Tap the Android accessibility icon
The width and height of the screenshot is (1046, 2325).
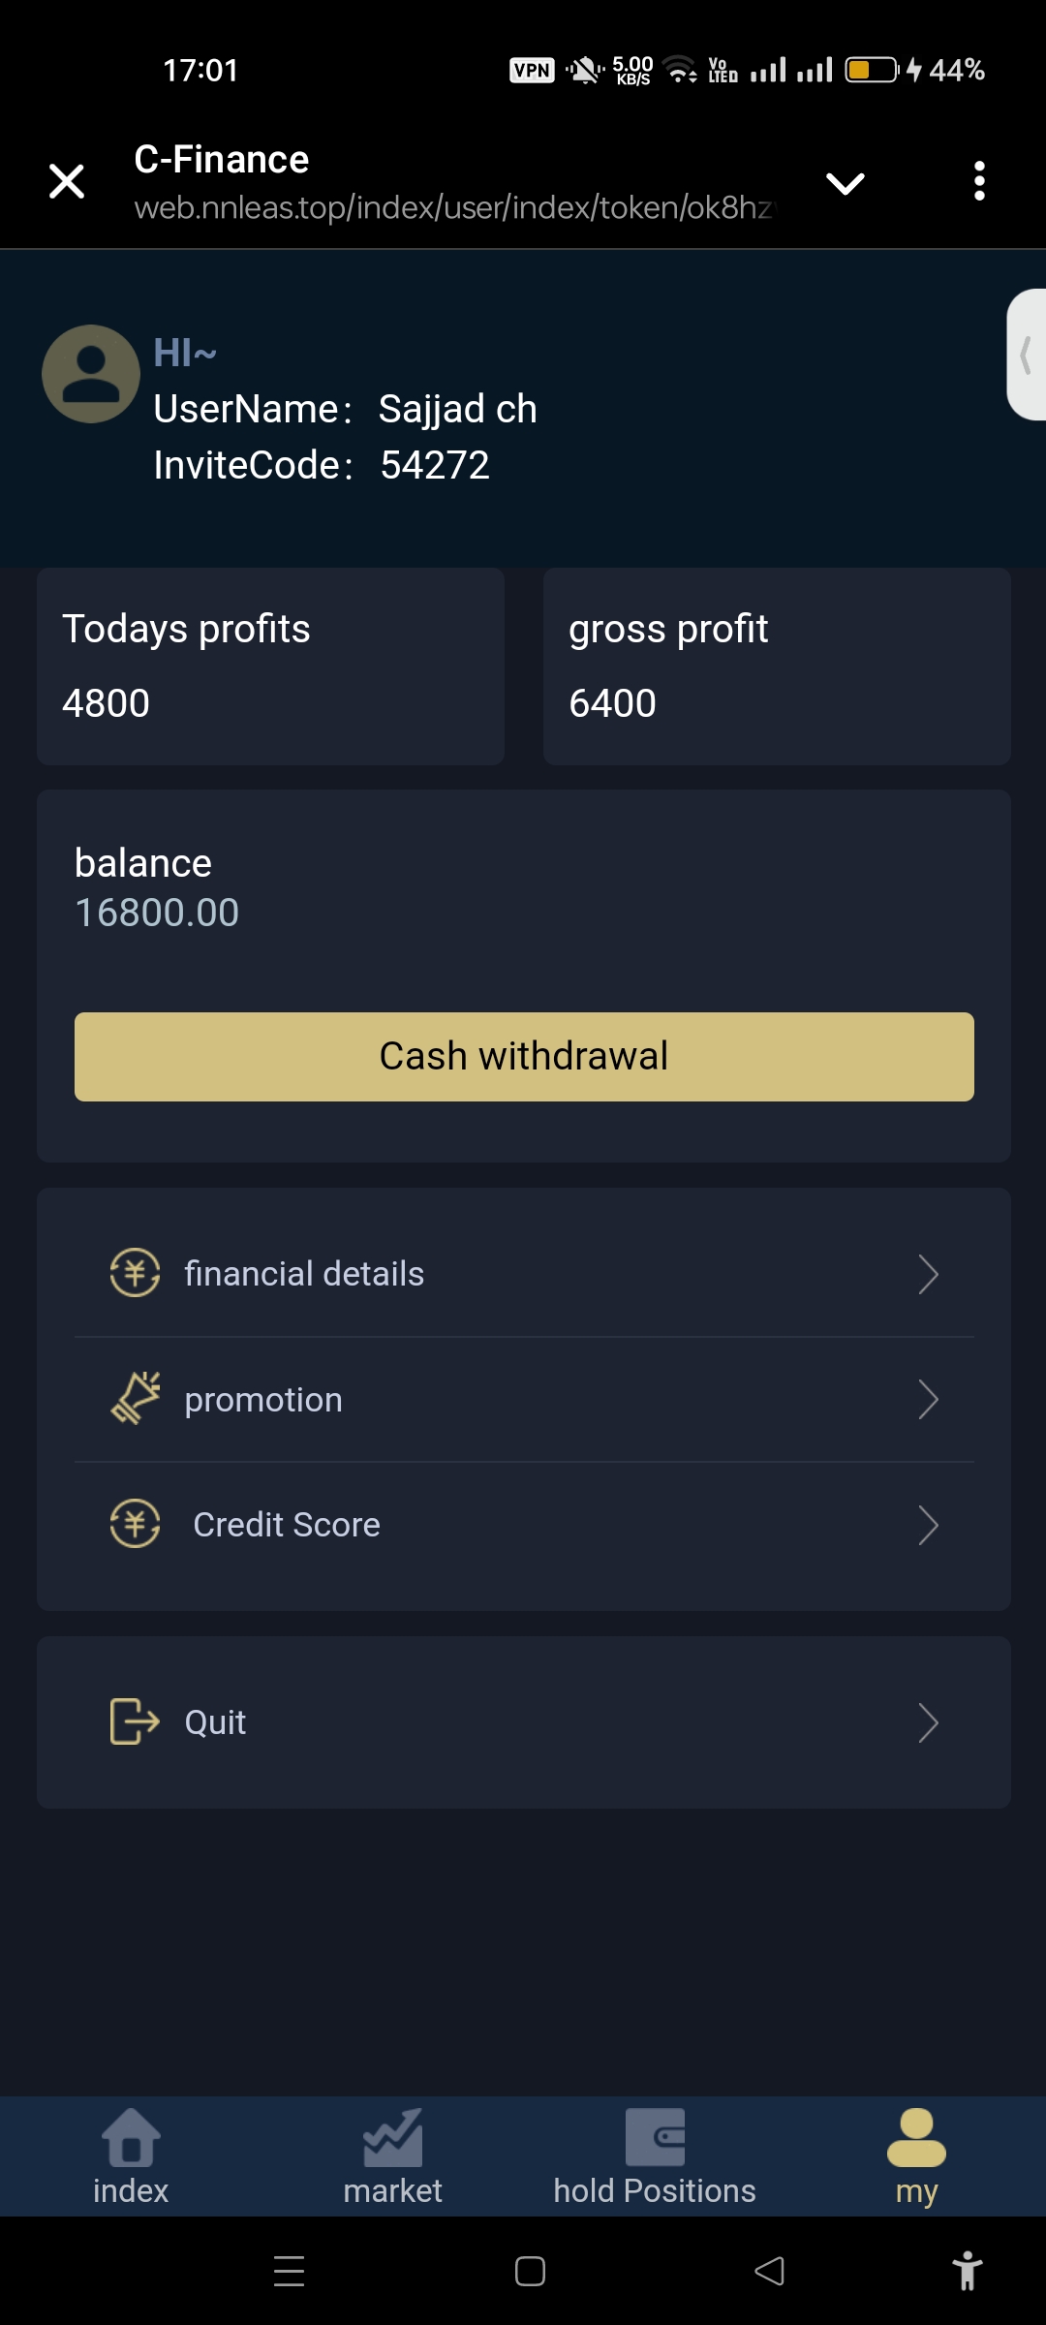(x=967, y=2271)
